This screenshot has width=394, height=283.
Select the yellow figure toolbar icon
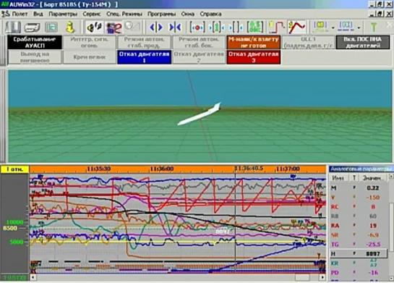[70, 28]
